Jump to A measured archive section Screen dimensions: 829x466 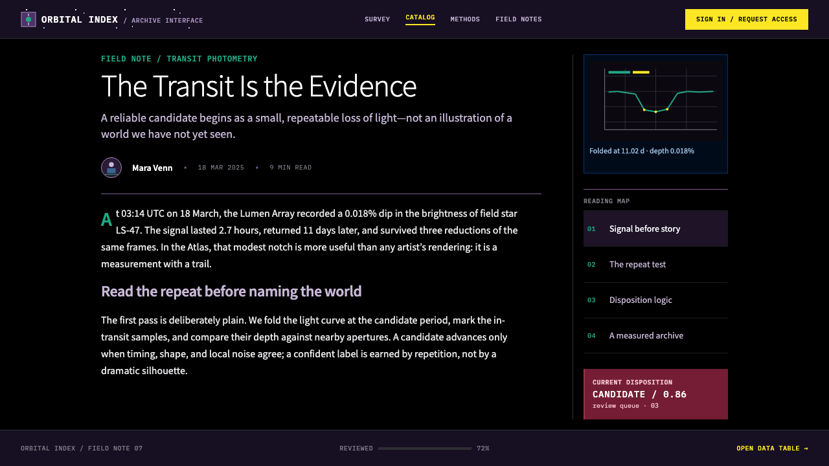(655, 335)
